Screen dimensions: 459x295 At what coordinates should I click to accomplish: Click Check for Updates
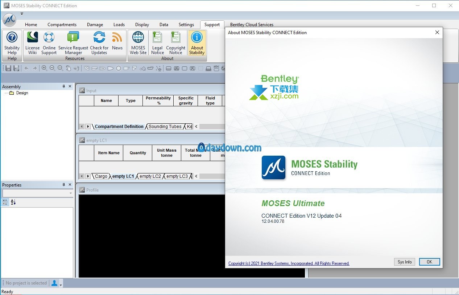point(99,43)
